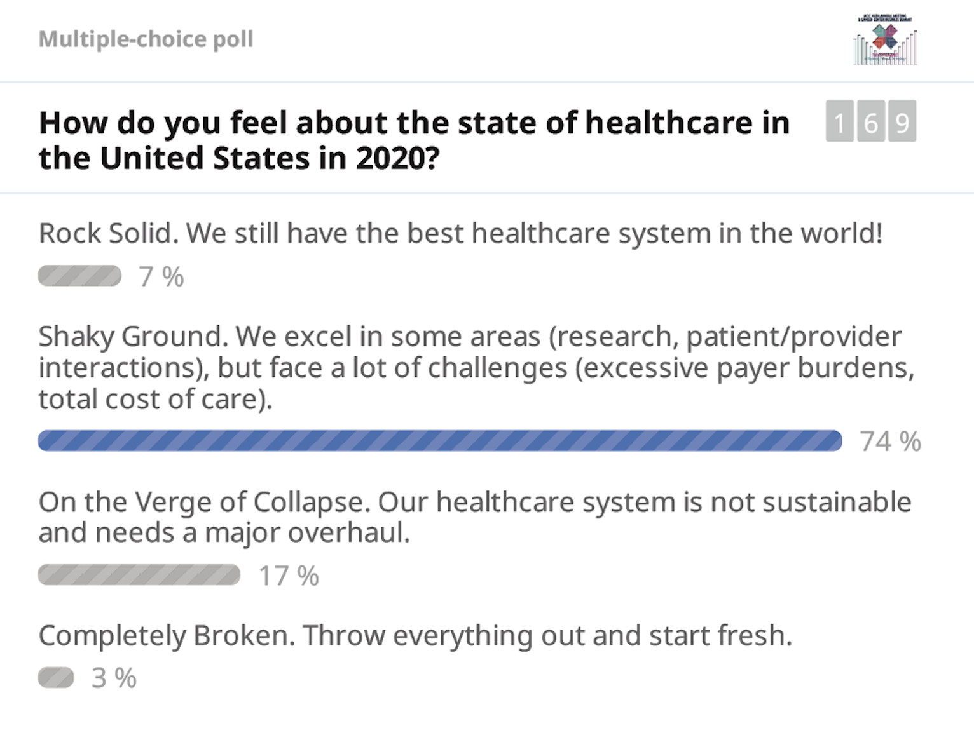The width and height of the screenshot is (974, 742).
Task: Click the text 'total cost of care'
Action: point(149,400)
